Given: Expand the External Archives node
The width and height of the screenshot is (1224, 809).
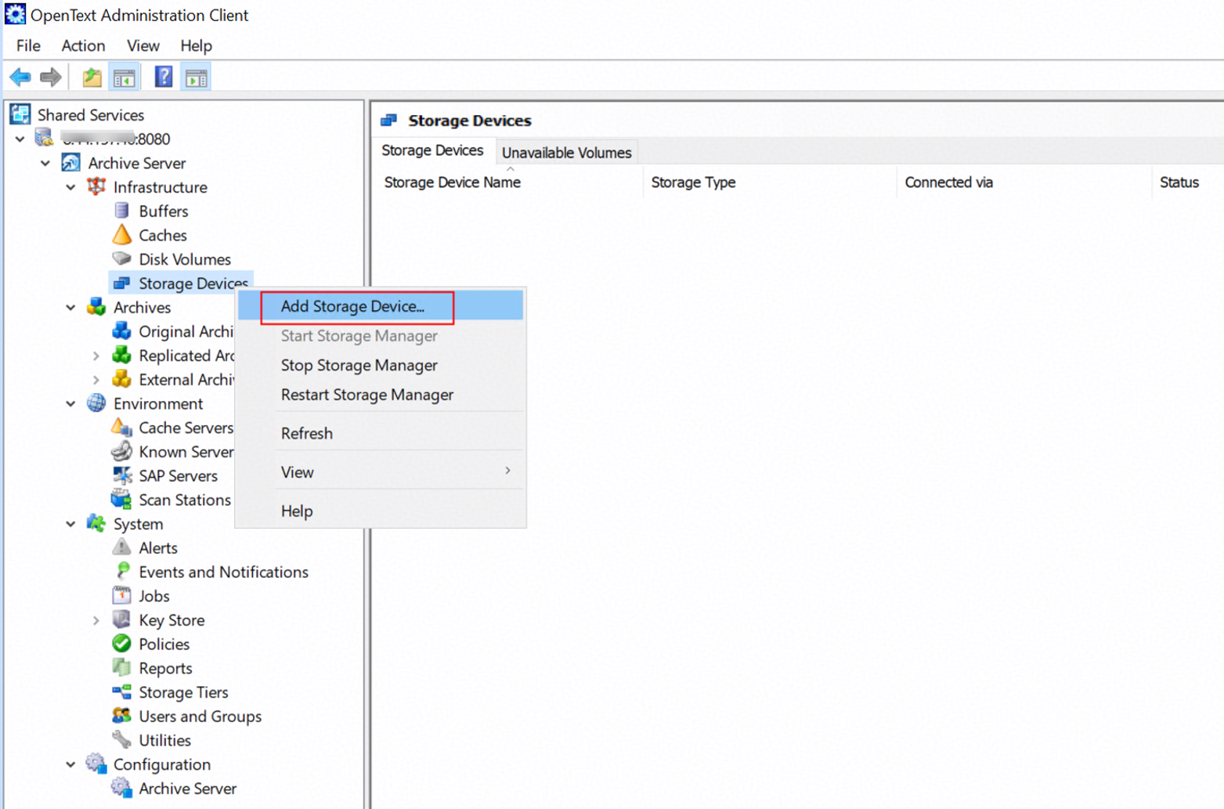Looking at the screenshot, I should [96, 380].
